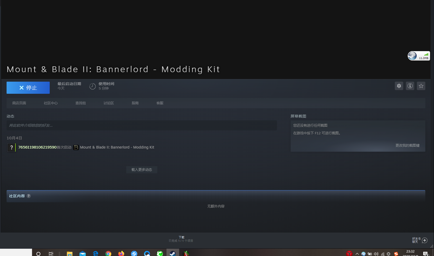Launch Microsoft Edge from the taskbar
This screenshot has width=434, height=256.
[x=95, y=253]
